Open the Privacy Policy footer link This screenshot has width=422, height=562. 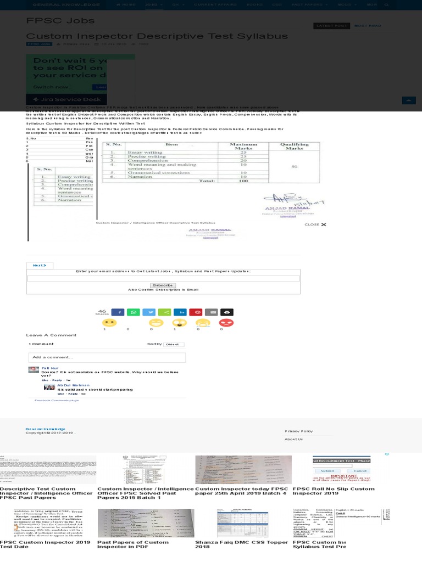point(298,431)
